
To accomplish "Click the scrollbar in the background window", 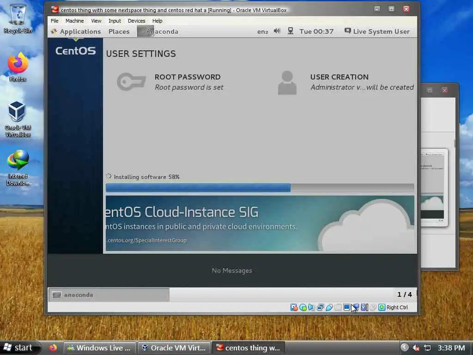I will coord(455,143).
